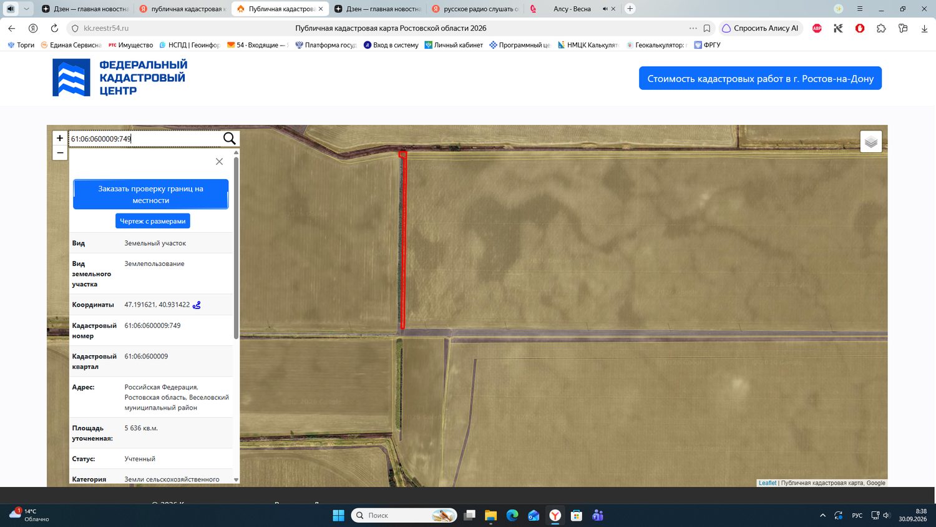
Task: Close the parcel info panel
Action: pyautogui.click(x=219, y=162)
